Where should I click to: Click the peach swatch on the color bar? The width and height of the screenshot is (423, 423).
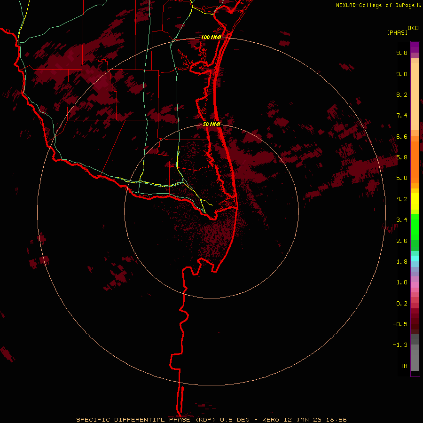click(415, 96)
